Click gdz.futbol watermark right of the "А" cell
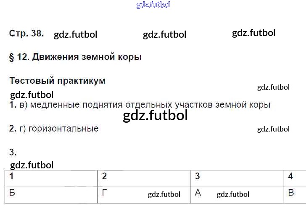Screen dimensions: 306x209 [233, 194]
